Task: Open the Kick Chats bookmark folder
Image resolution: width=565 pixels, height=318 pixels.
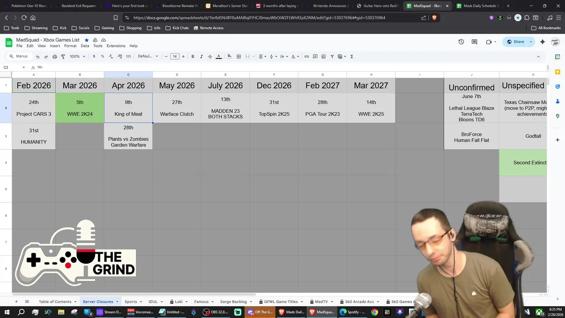Action: click(177, 28)
